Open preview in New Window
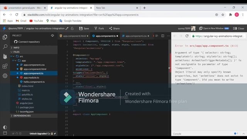 pos(214,28)
